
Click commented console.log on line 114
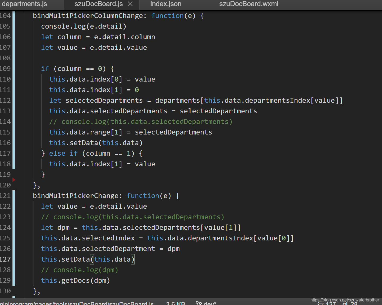[x=141, y=122]
